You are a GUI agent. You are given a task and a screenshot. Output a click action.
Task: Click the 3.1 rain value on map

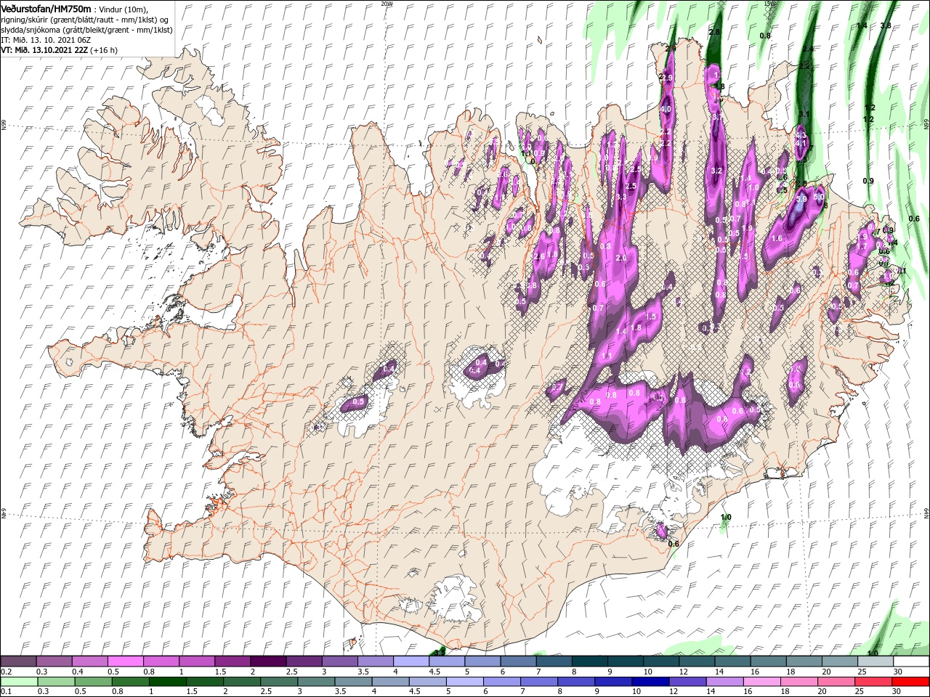(804, 115)
